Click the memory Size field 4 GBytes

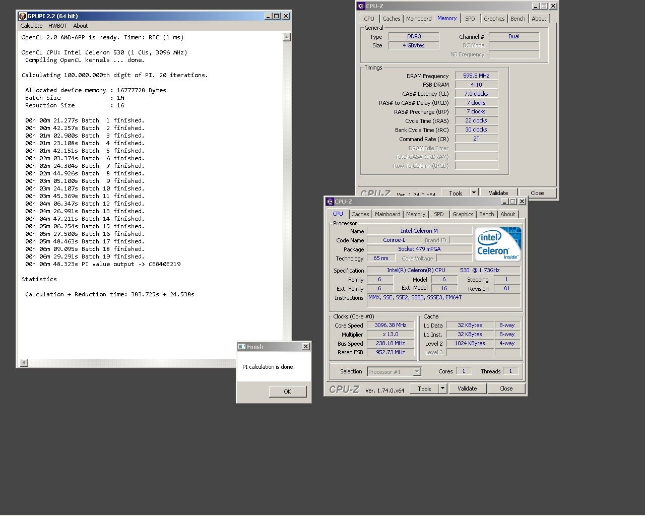pyautogui.click(x=414, y=45)
